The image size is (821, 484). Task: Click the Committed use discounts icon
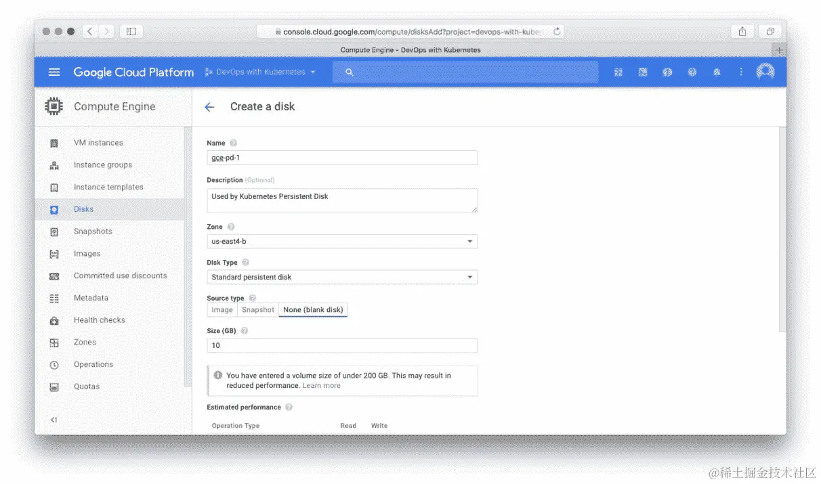[54, 276]
